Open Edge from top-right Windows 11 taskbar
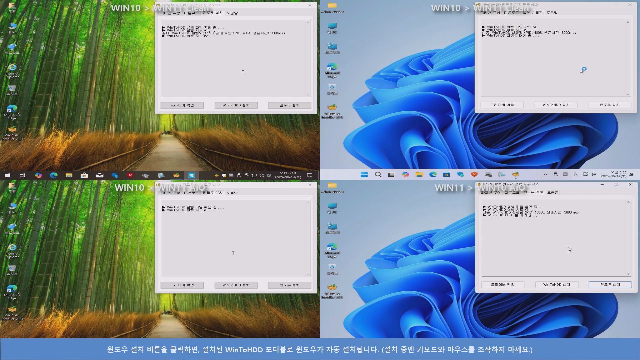The height and width of the screenshot is (360, 640). pos(433,174)
